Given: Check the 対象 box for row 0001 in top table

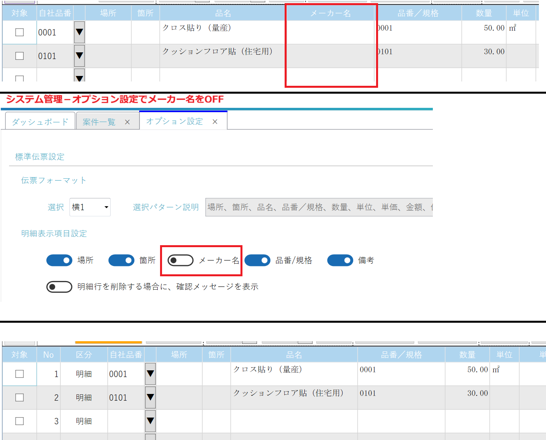Looking at the screenshot, I should tap(19, 32).
